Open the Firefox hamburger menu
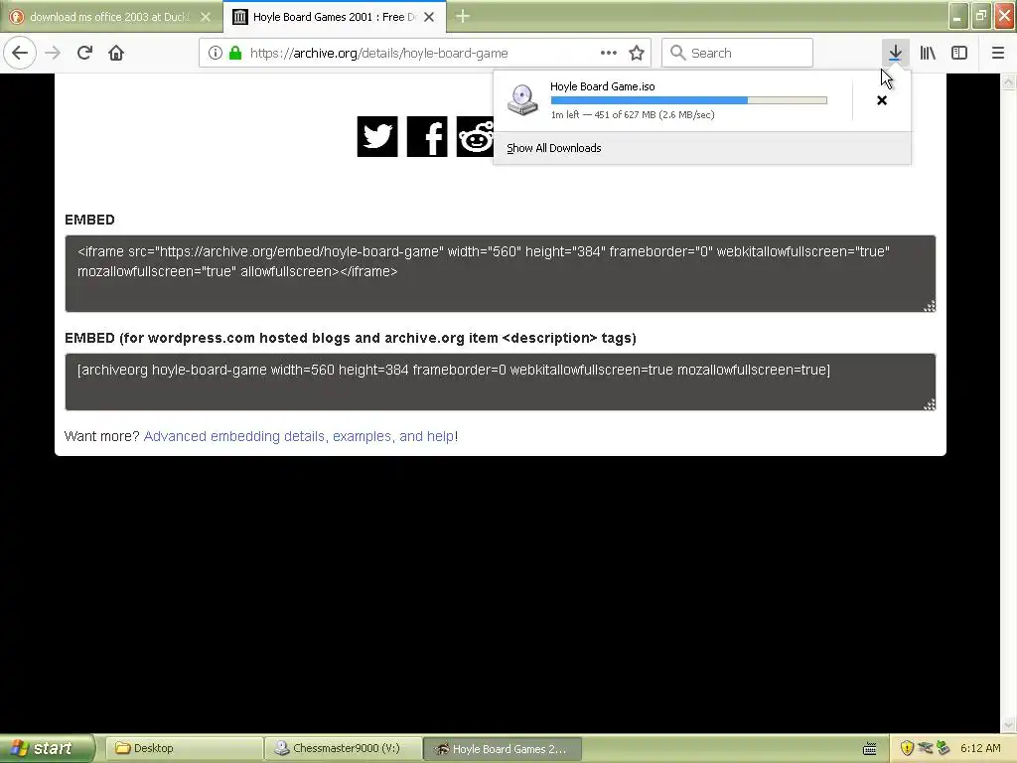Screen dimensions: 1017x763 998,53
